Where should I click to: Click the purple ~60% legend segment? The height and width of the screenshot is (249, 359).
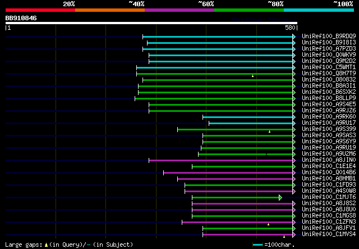tap(179, 10)
